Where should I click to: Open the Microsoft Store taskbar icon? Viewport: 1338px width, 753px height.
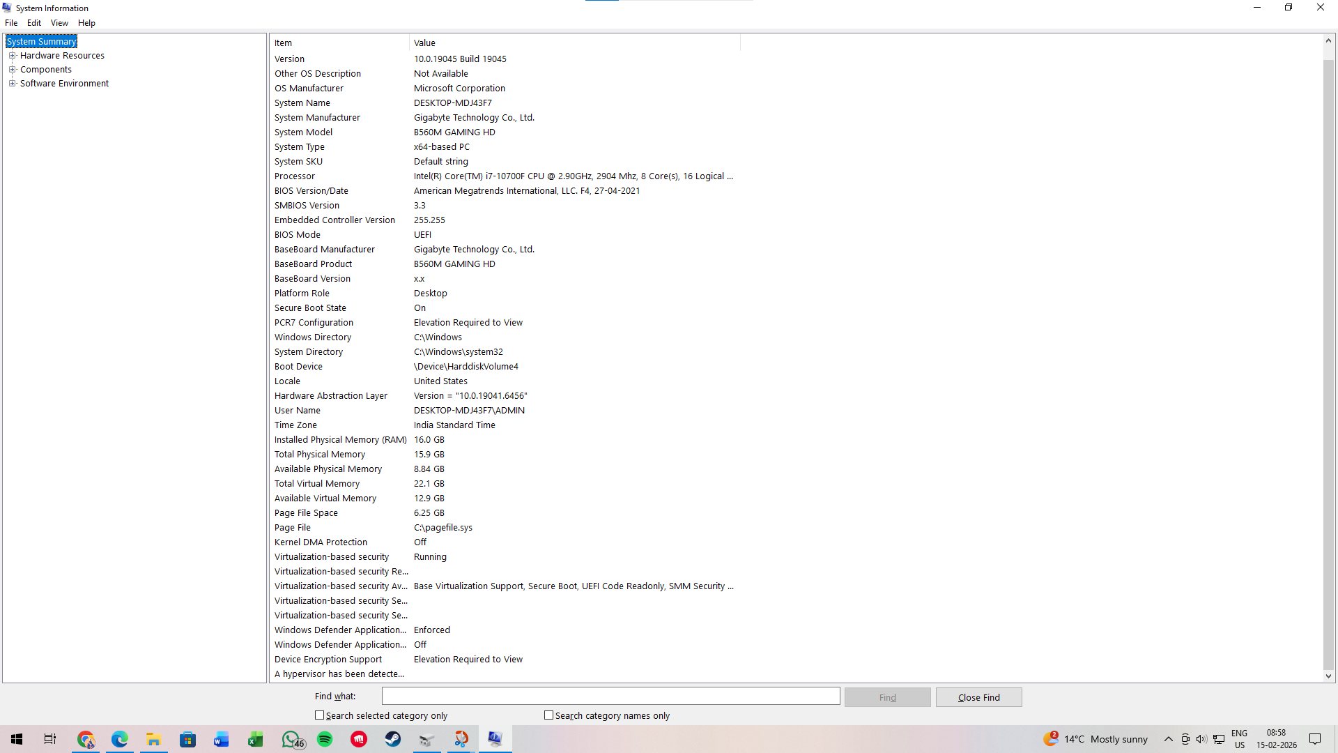[188, 739]
